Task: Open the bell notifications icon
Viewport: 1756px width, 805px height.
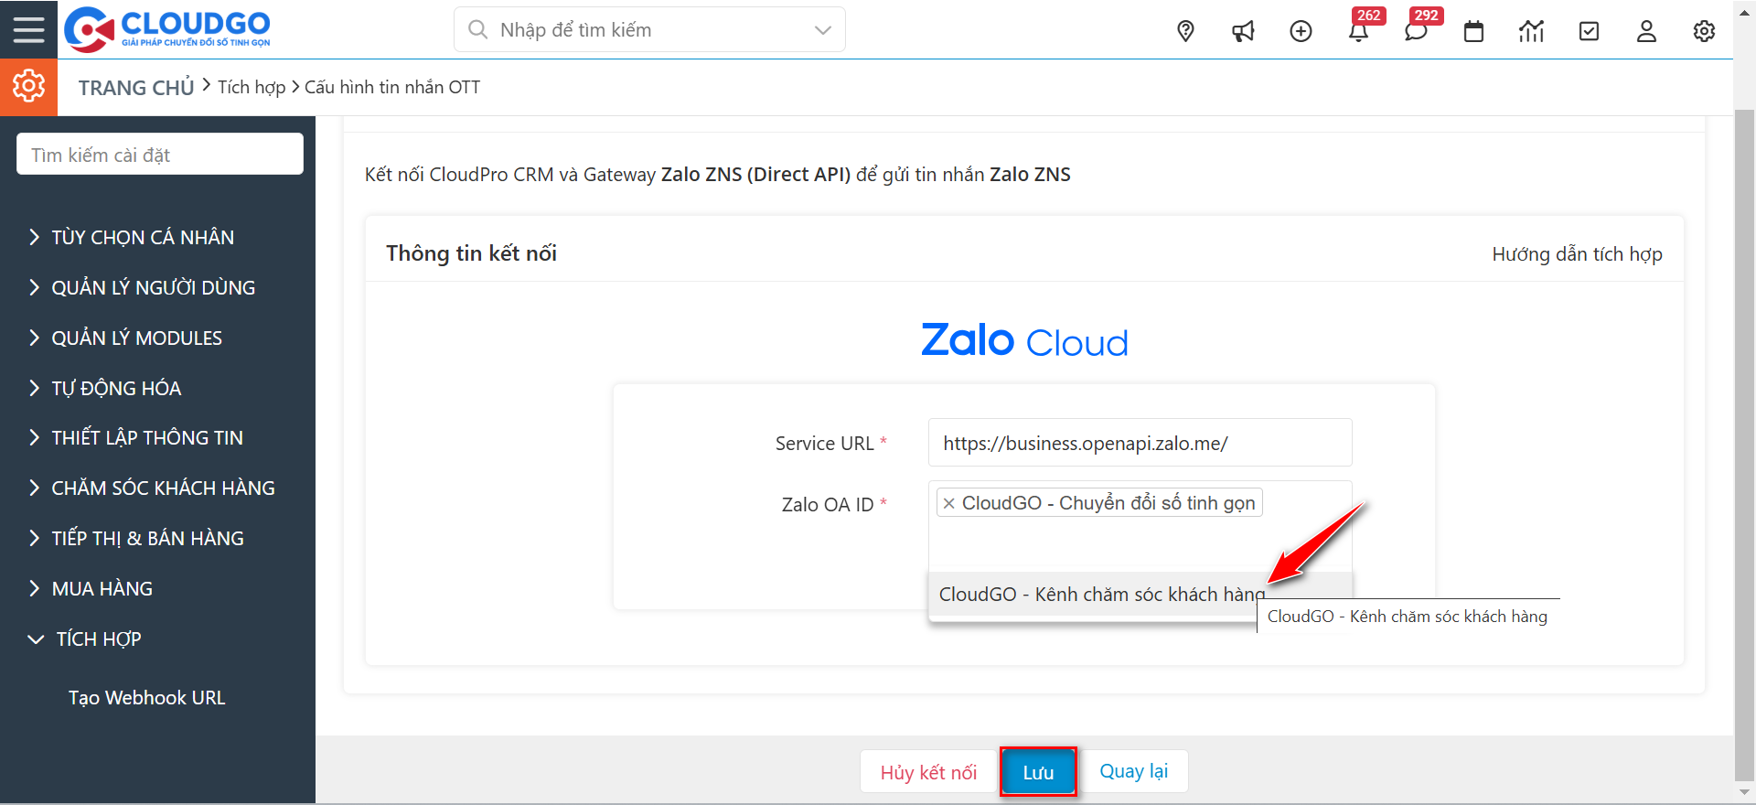Action: tap(1358, 31)
